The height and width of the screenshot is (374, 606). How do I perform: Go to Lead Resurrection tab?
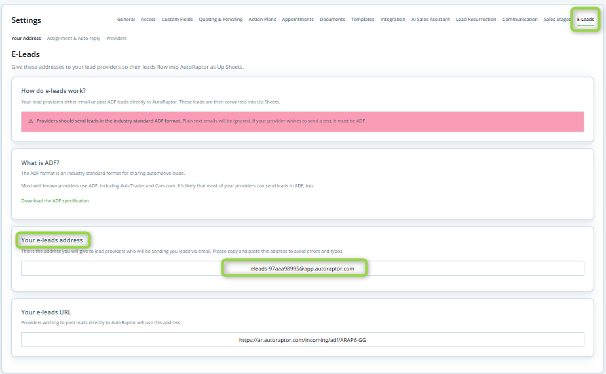[476, 19]
